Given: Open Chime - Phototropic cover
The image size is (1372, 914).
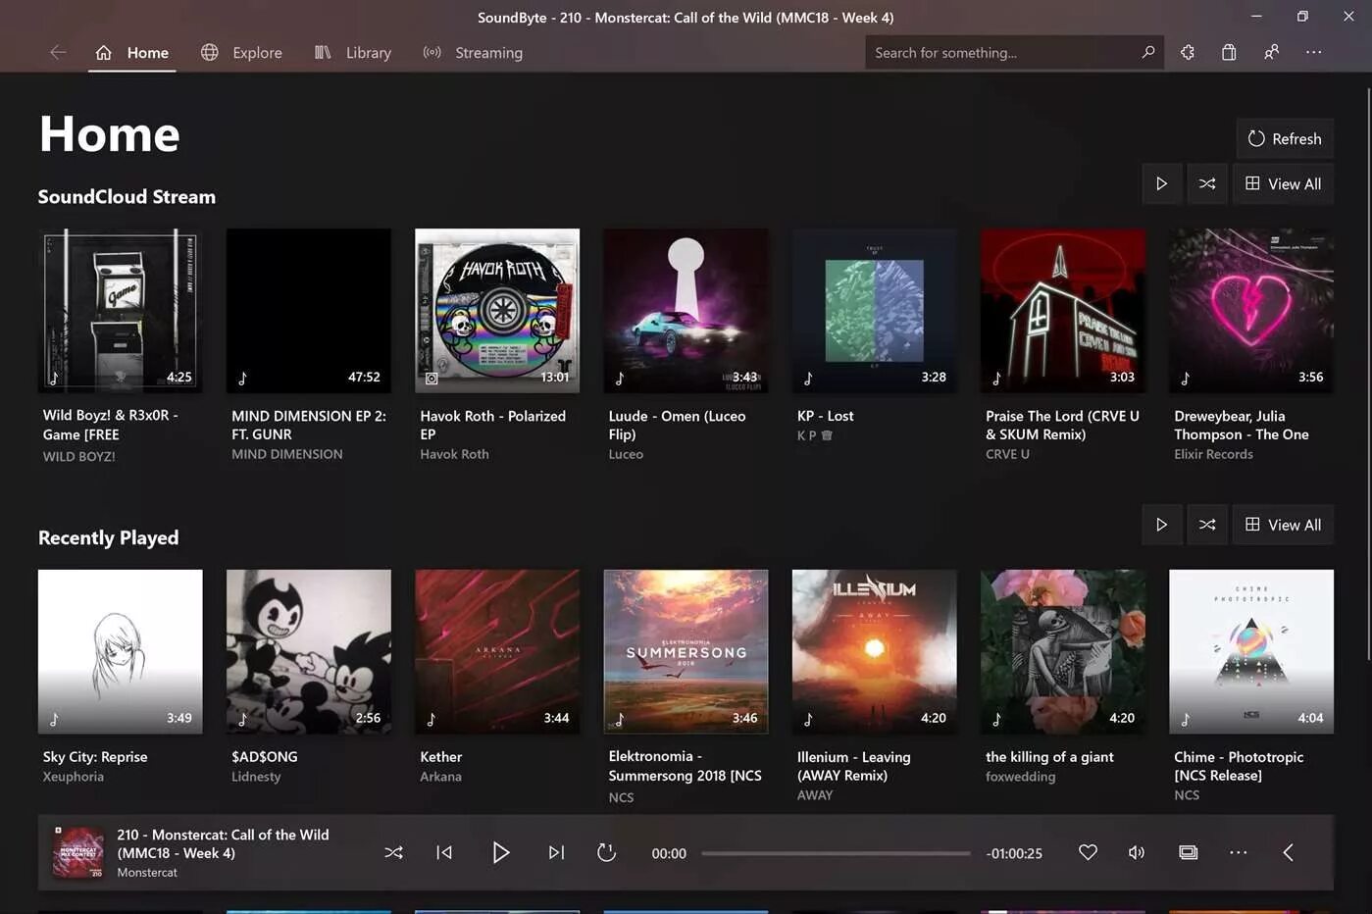Looking at the screenshot, I should tap(1251, 652).
